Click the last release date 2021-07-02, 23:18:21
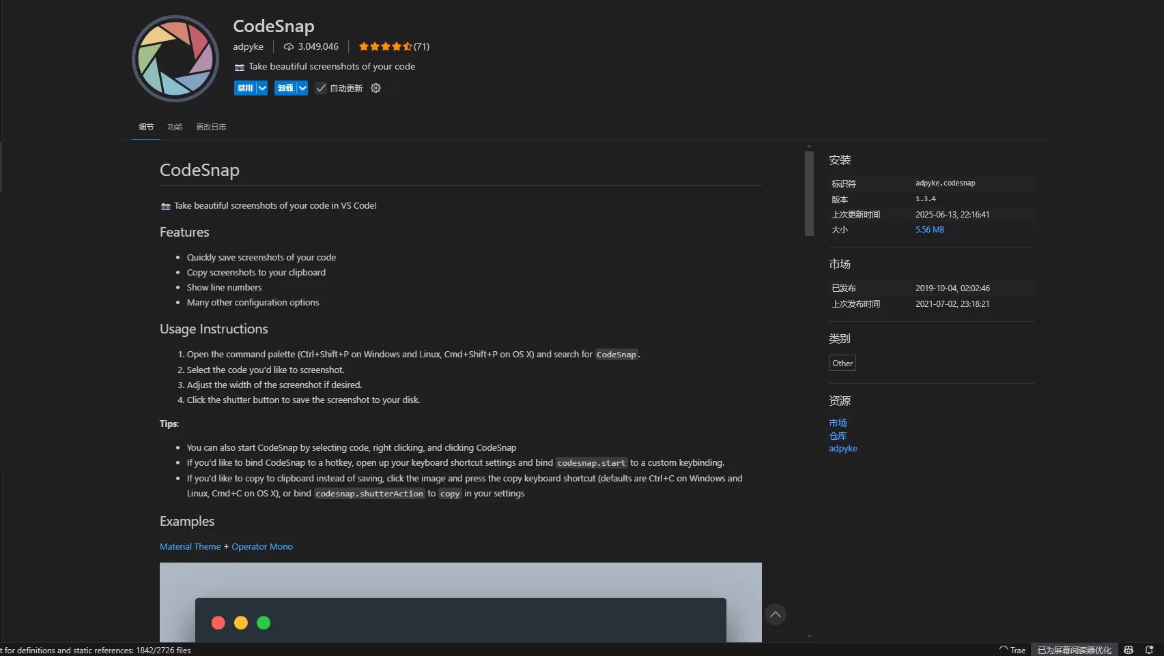The height and width of the screenshot is (656, 1164). [952, 304]
